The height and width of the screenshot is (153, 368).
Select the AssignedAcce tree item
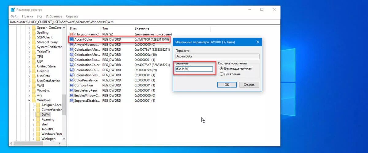52,105
